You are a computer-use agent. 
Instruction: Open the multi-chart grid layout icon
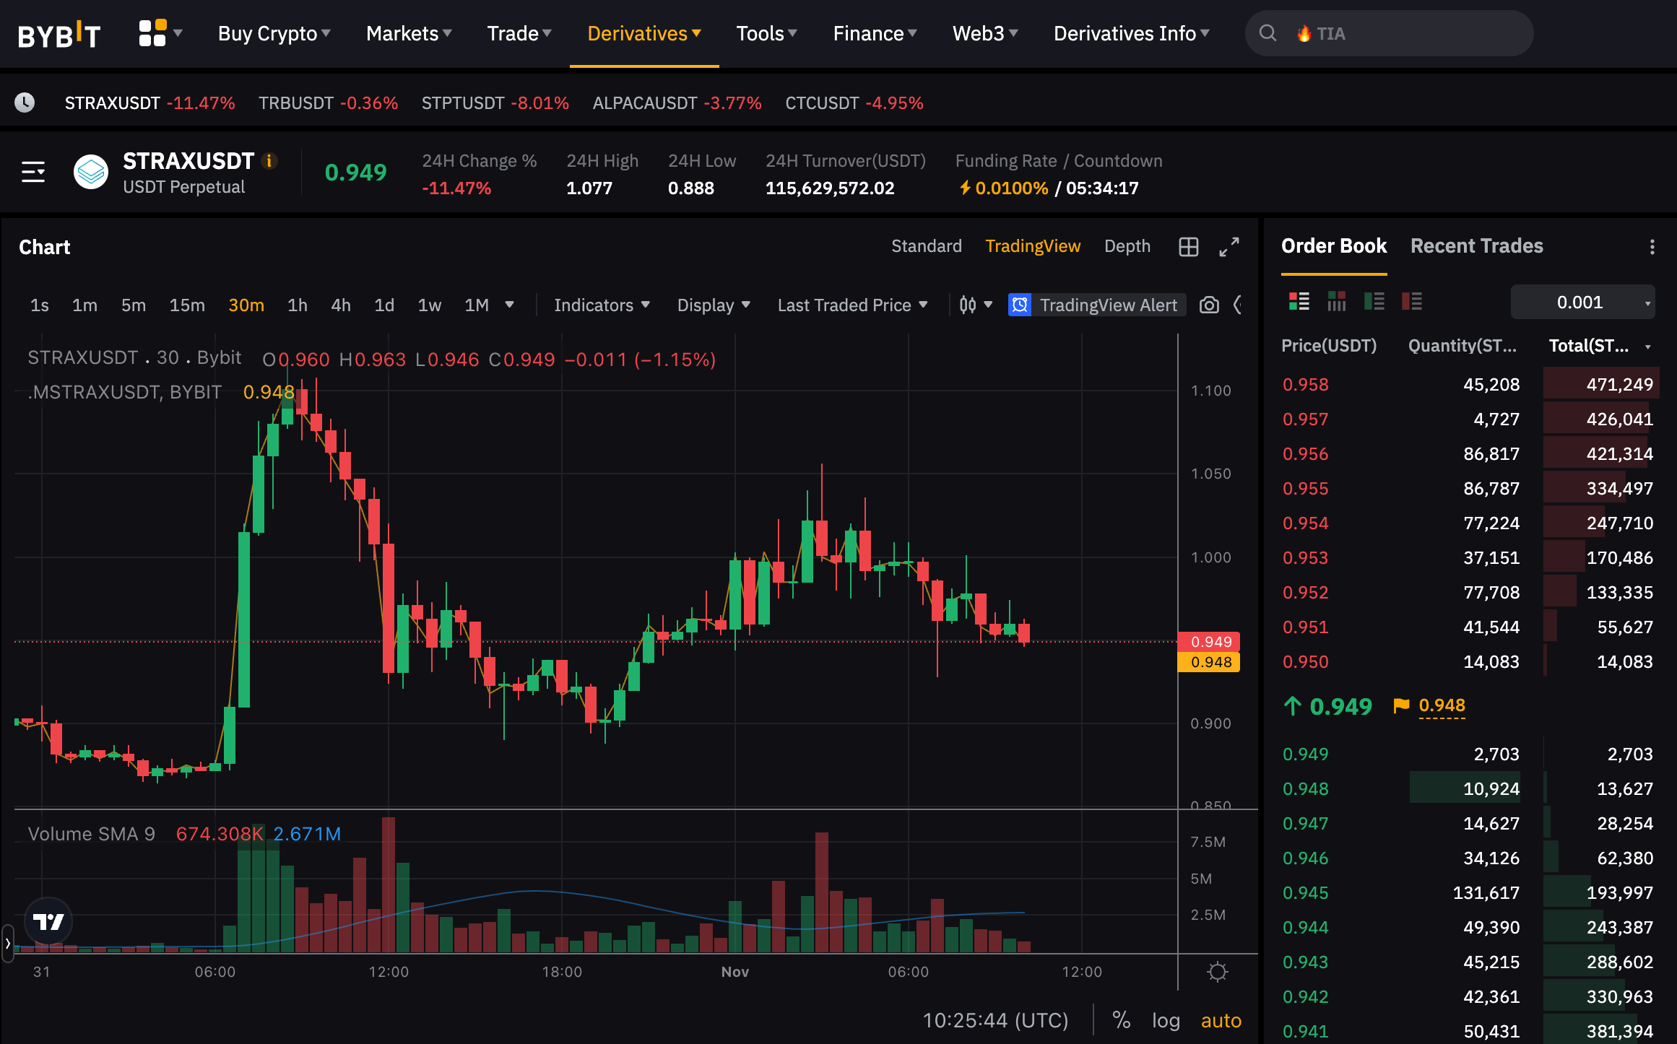pos(1189,247)
